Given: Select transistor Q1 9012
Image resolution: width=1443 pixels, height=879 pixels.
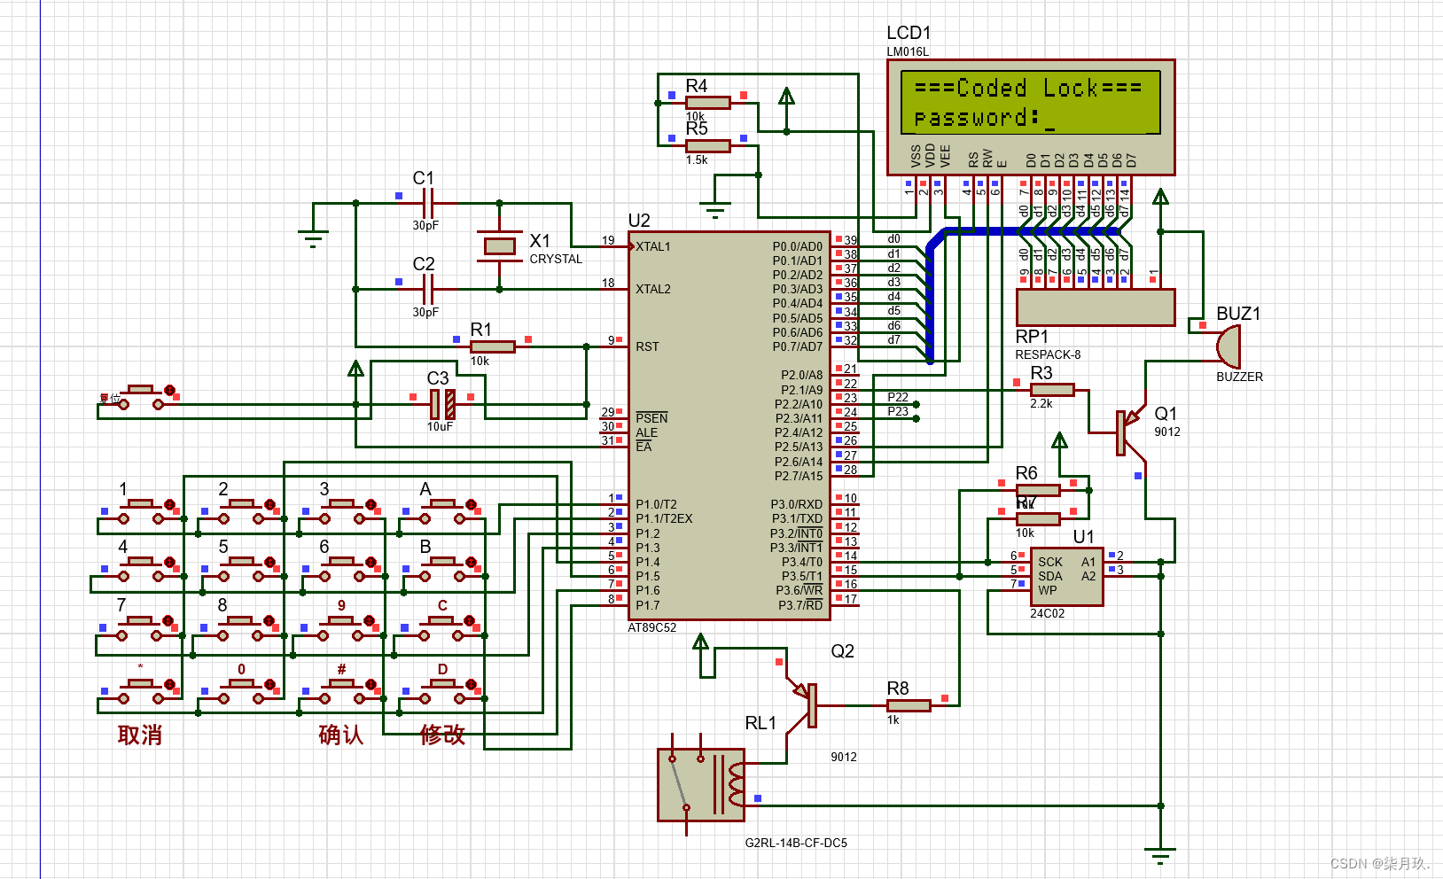Looking at the screenshot, I should click(x=1129, y=433).
